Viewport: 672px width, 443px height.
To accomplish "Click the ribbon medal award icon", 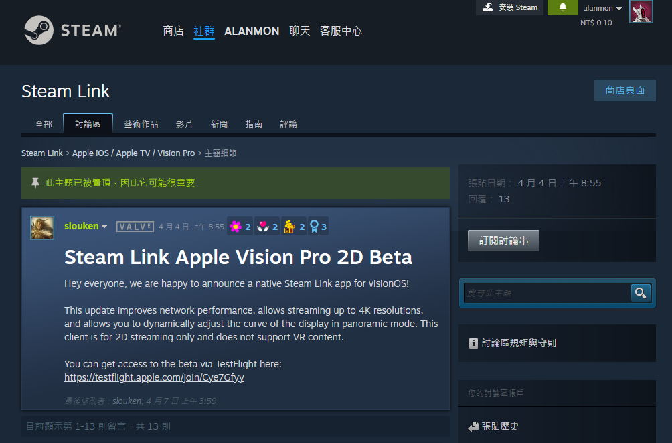I will tap(315, 226).
